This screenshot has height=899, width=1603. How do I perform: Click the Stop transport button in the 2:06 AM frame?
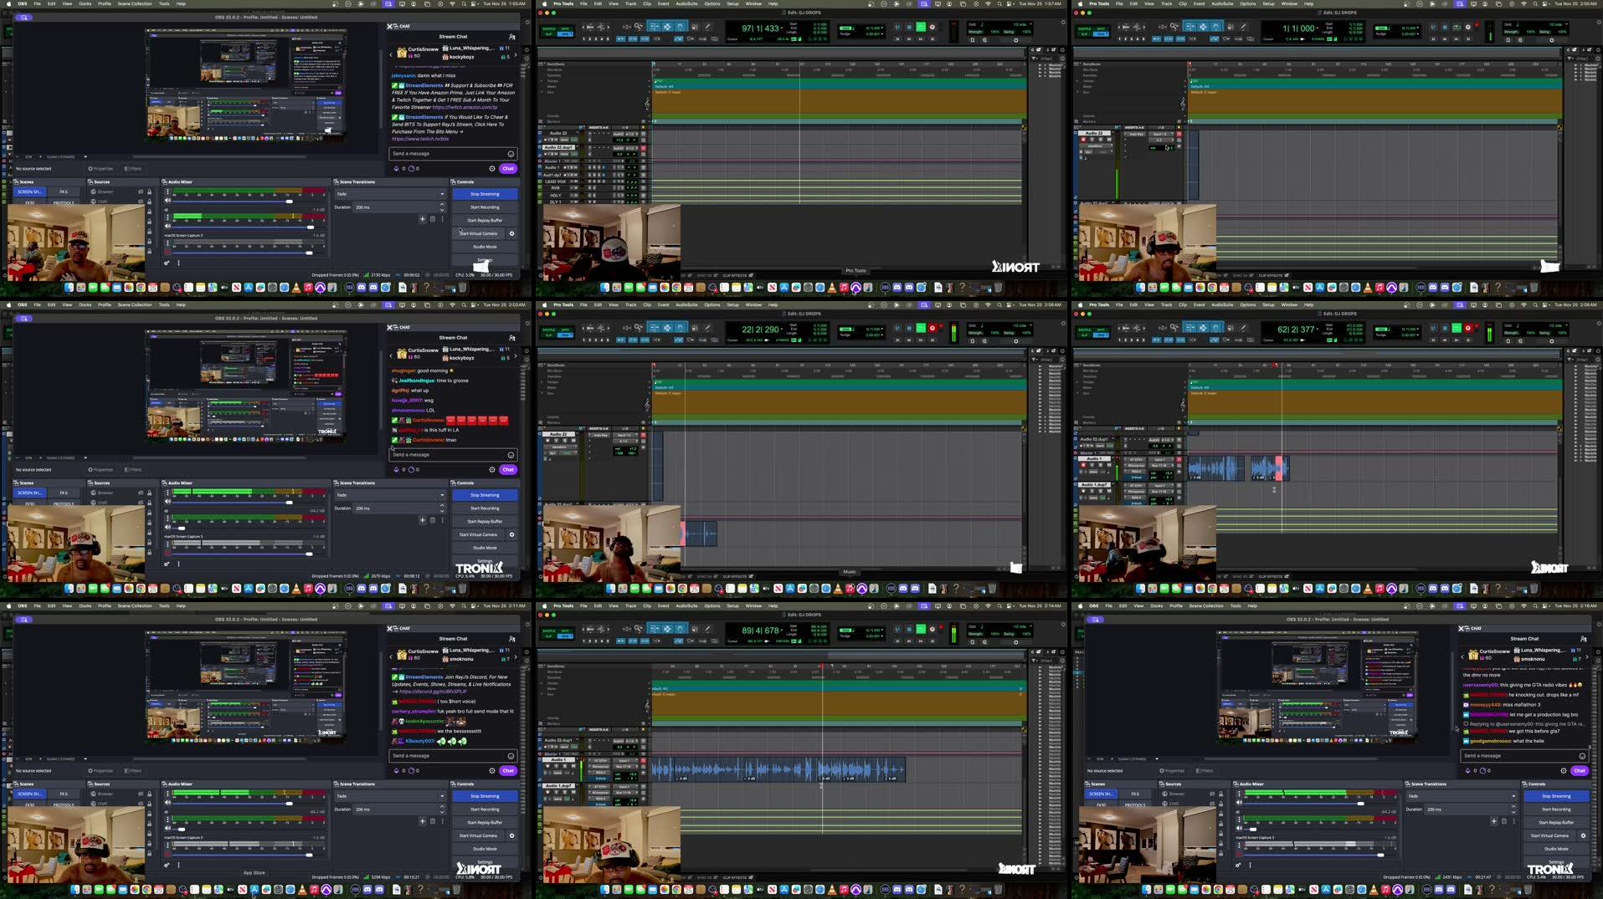pyautogui.click(x=909, y=328)
